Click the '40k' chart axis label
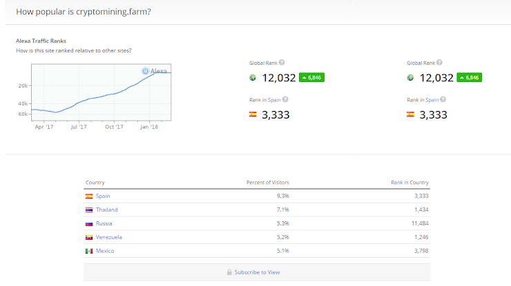The image size is (511, 286). (23, 103)
